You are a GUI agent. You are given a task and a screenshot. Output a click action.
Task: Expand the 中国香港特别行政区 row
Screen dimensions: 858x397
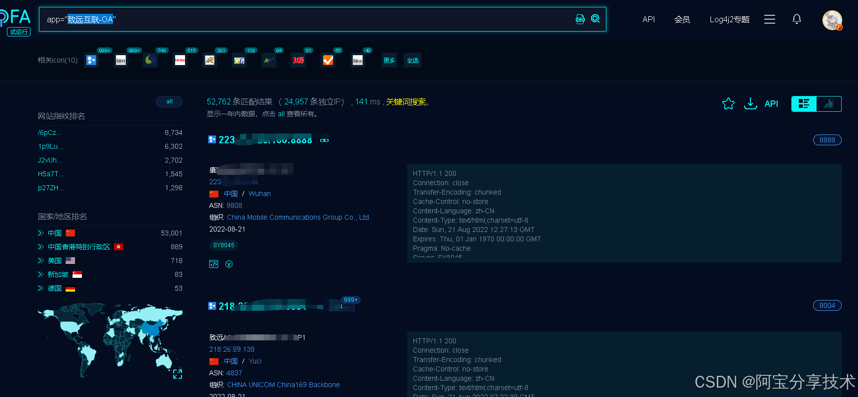tap(41, 247)
